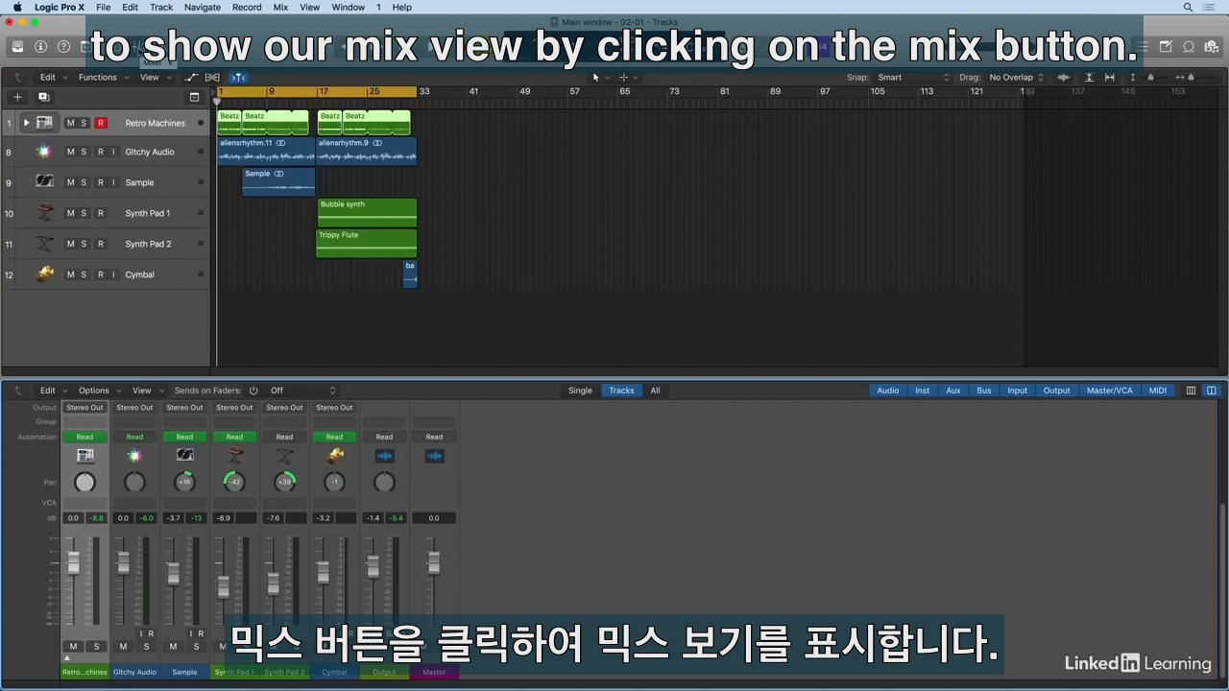Select the Bubble synth region

tap(367, 213)
